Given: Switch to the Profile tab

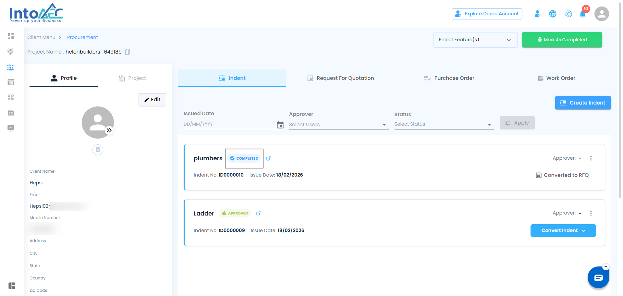Looking at the screenshot, I should pos(64,78).
